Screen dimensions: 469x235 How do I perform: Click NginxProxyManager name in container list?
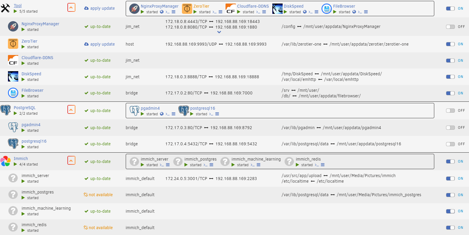[x=40, y=24]
